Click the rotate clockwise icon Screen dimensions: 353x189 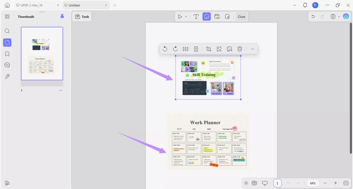[175, 49]
